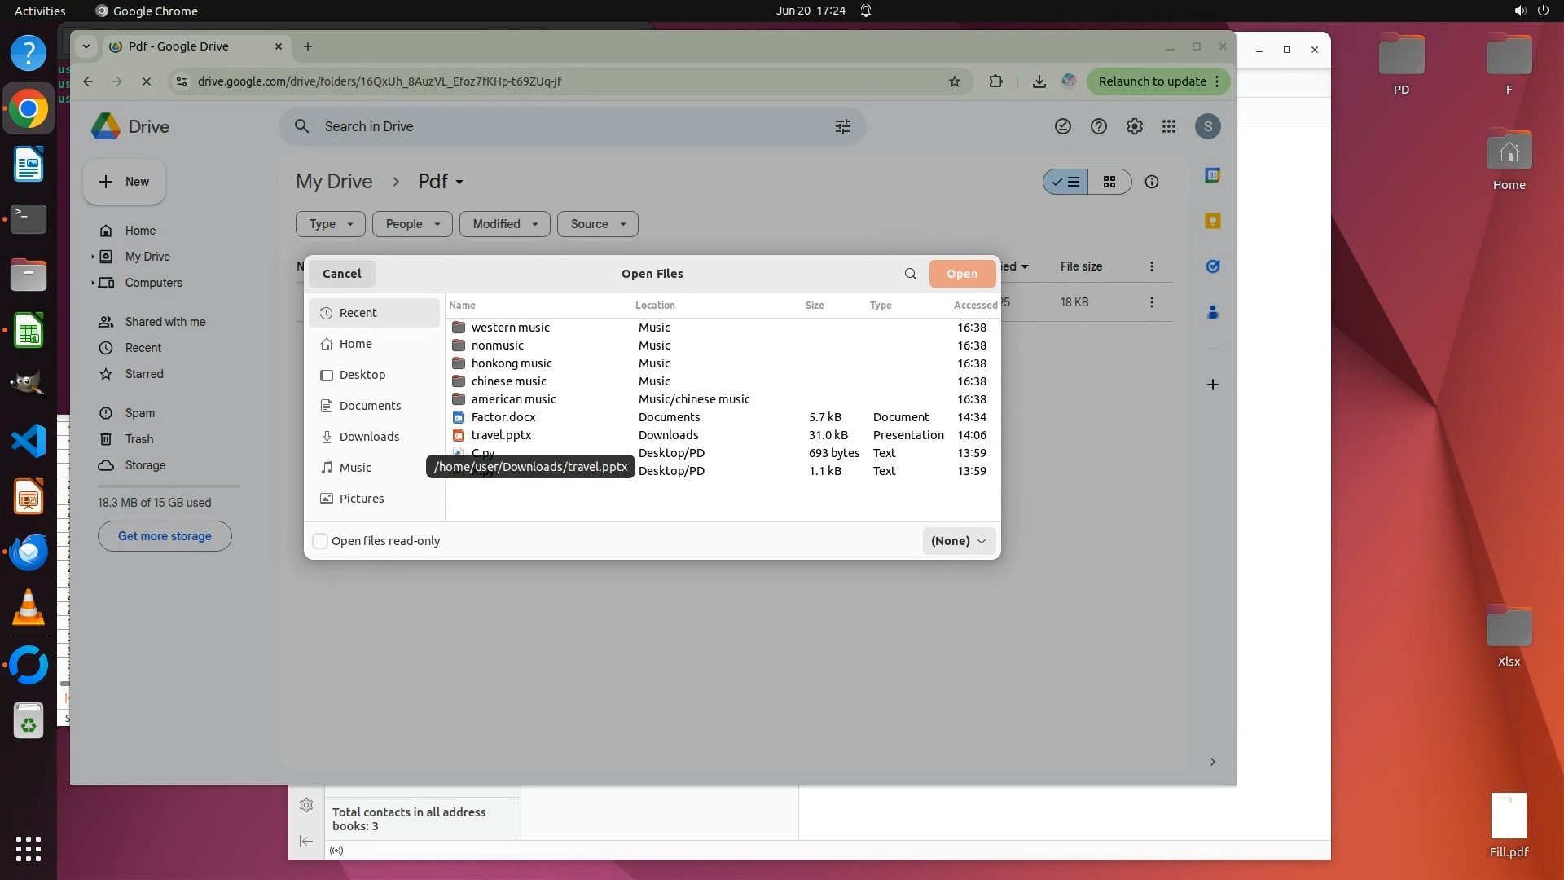This screenshot has height=880, width=1564.
Task: Click Get more storage button
Action: pyautogui.click(x=165, y=536)
